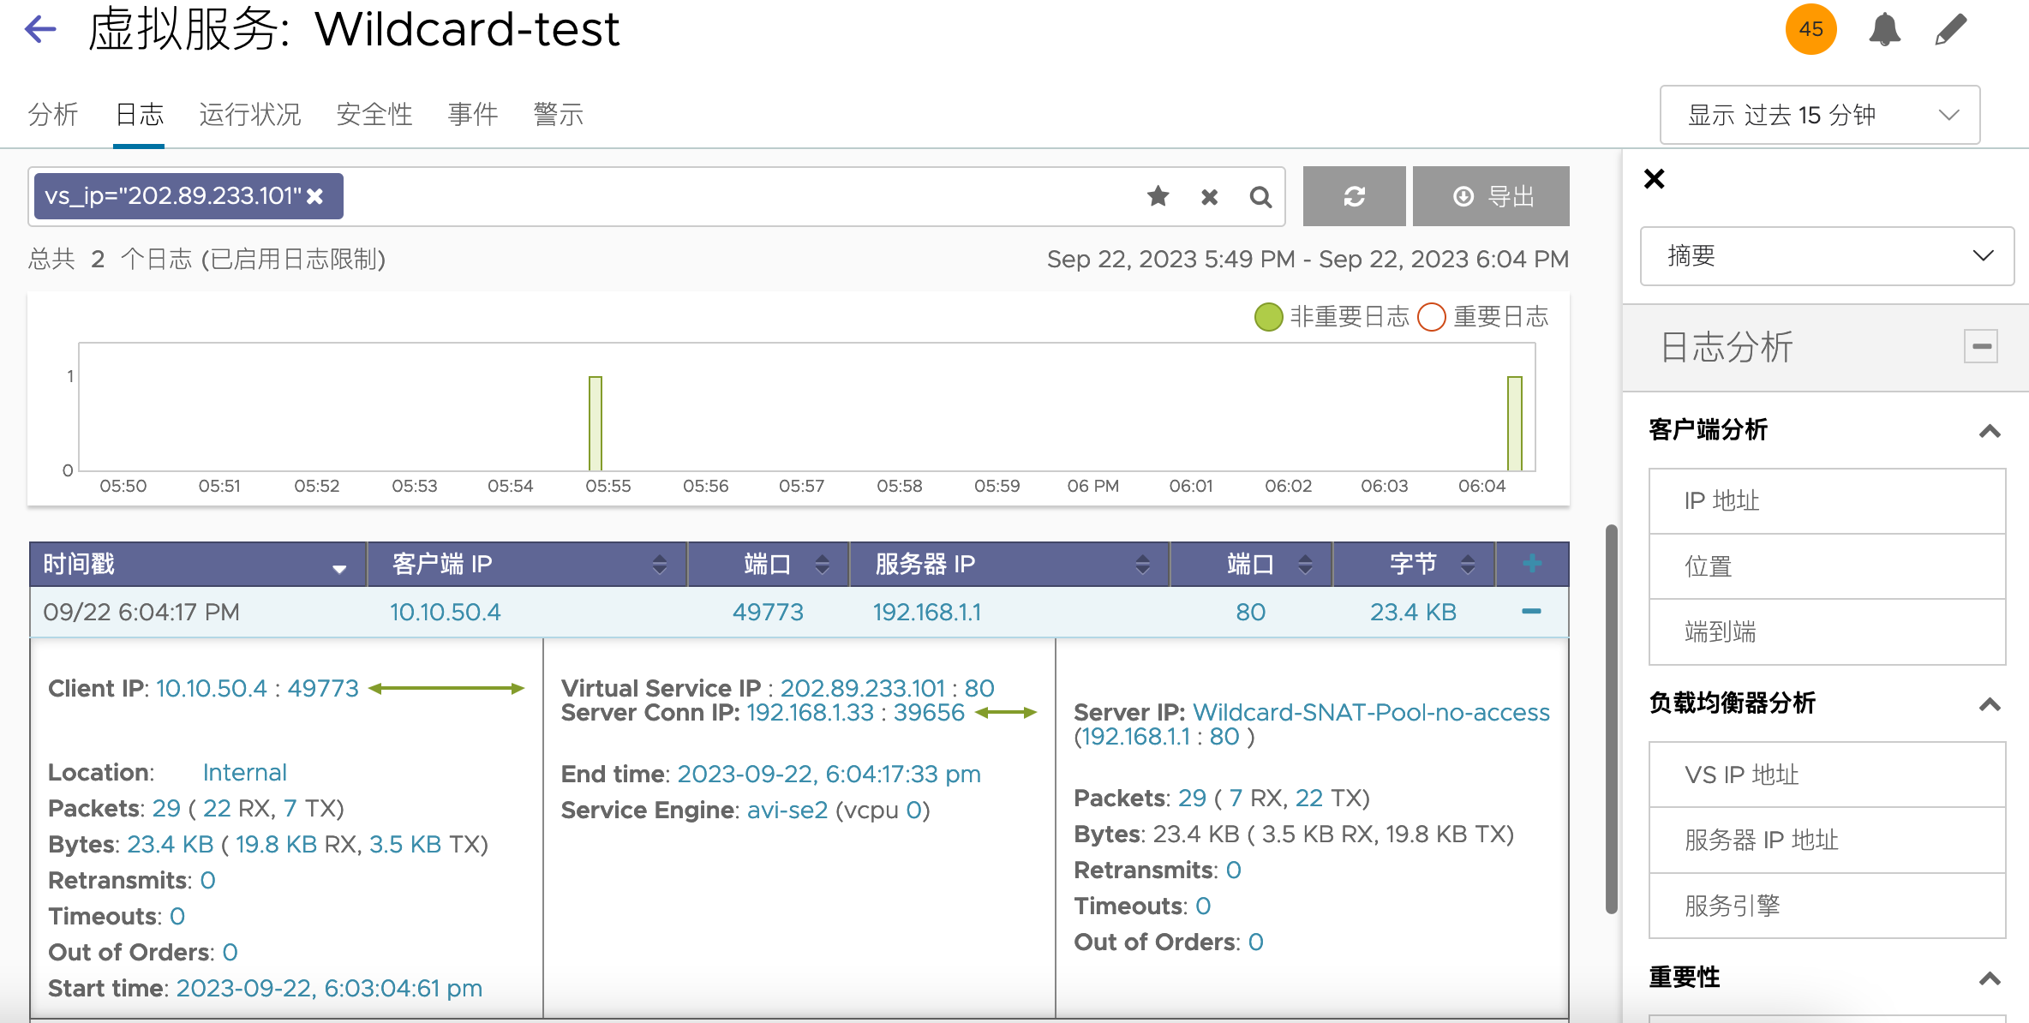Click server port 80 in log row
2029x1023 pixels.
pyautogui.click(x=1250, y=612)
